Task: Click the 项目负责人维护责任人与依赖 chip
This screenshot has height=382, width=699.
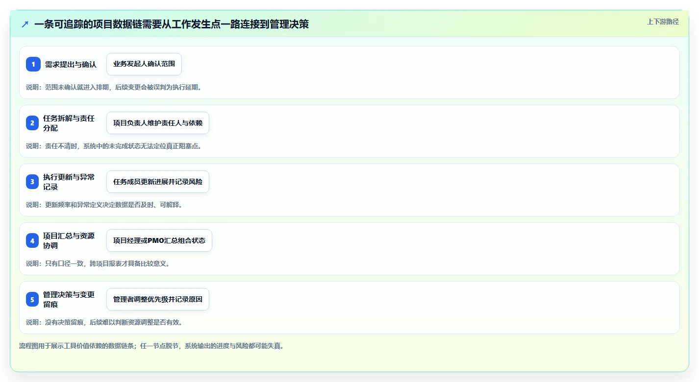Action: pyautogui.click(x=158, y=123)
